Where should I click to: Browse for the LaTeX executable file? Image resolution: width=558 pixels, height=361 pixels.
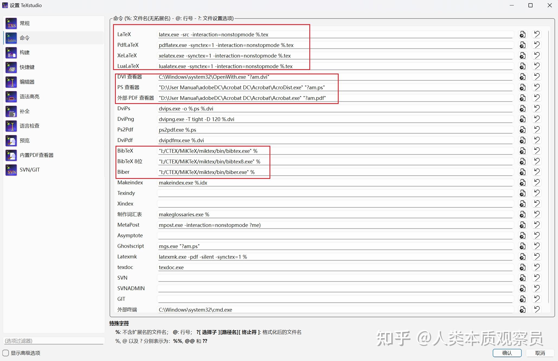pos(523,34)
